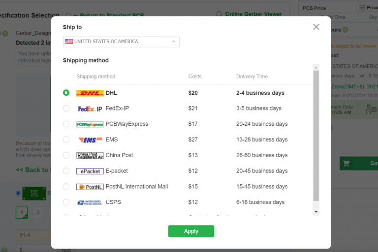Select the quantity option 1 box in background
The width and height of the screenshot is (378, 252).
click(22, 213)
